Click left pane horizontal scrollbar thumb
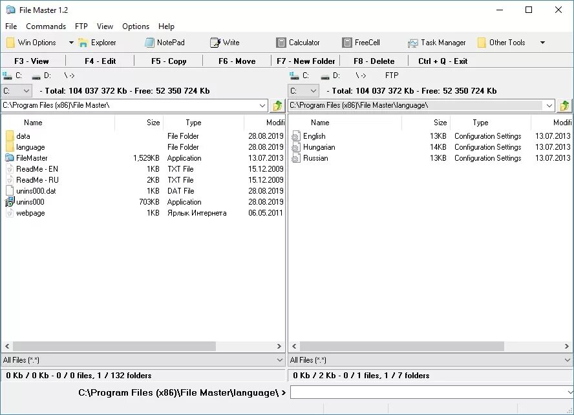The height and width of the screenshot is (415, 574). tap(114, 346)
